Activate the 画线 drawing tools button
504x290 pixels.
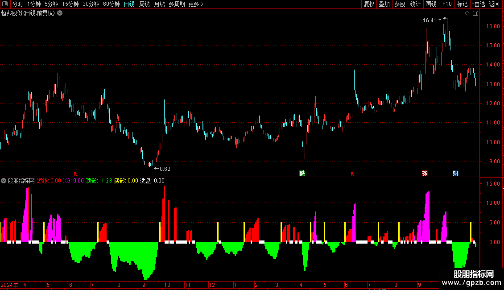coord(431,4)
